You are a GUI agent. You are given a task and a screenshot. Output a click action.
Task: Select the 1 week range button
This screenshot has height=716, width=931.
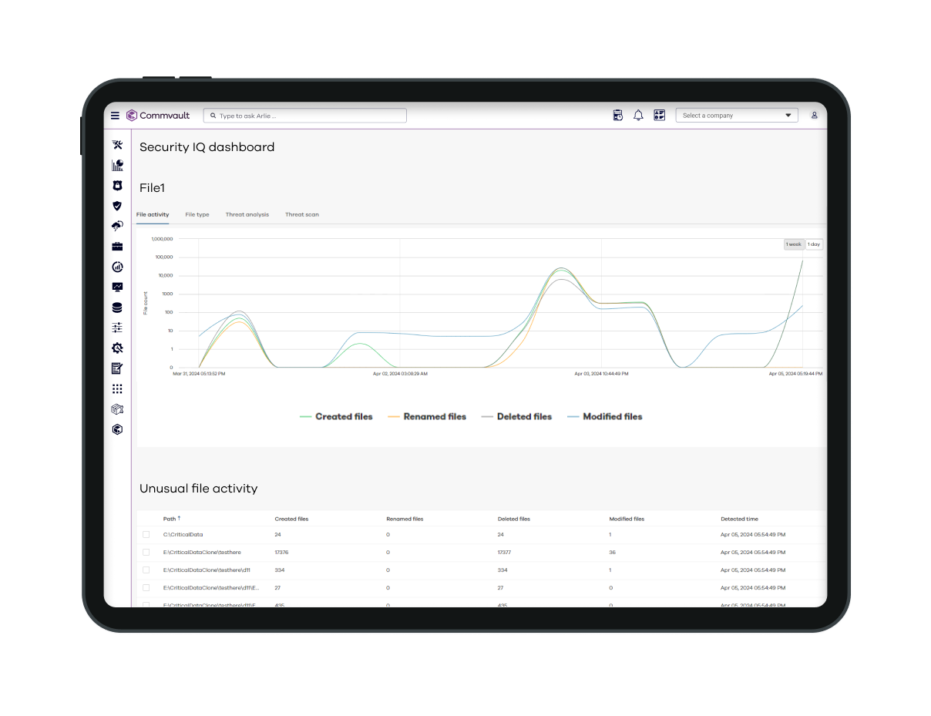(x=793, y=244)
